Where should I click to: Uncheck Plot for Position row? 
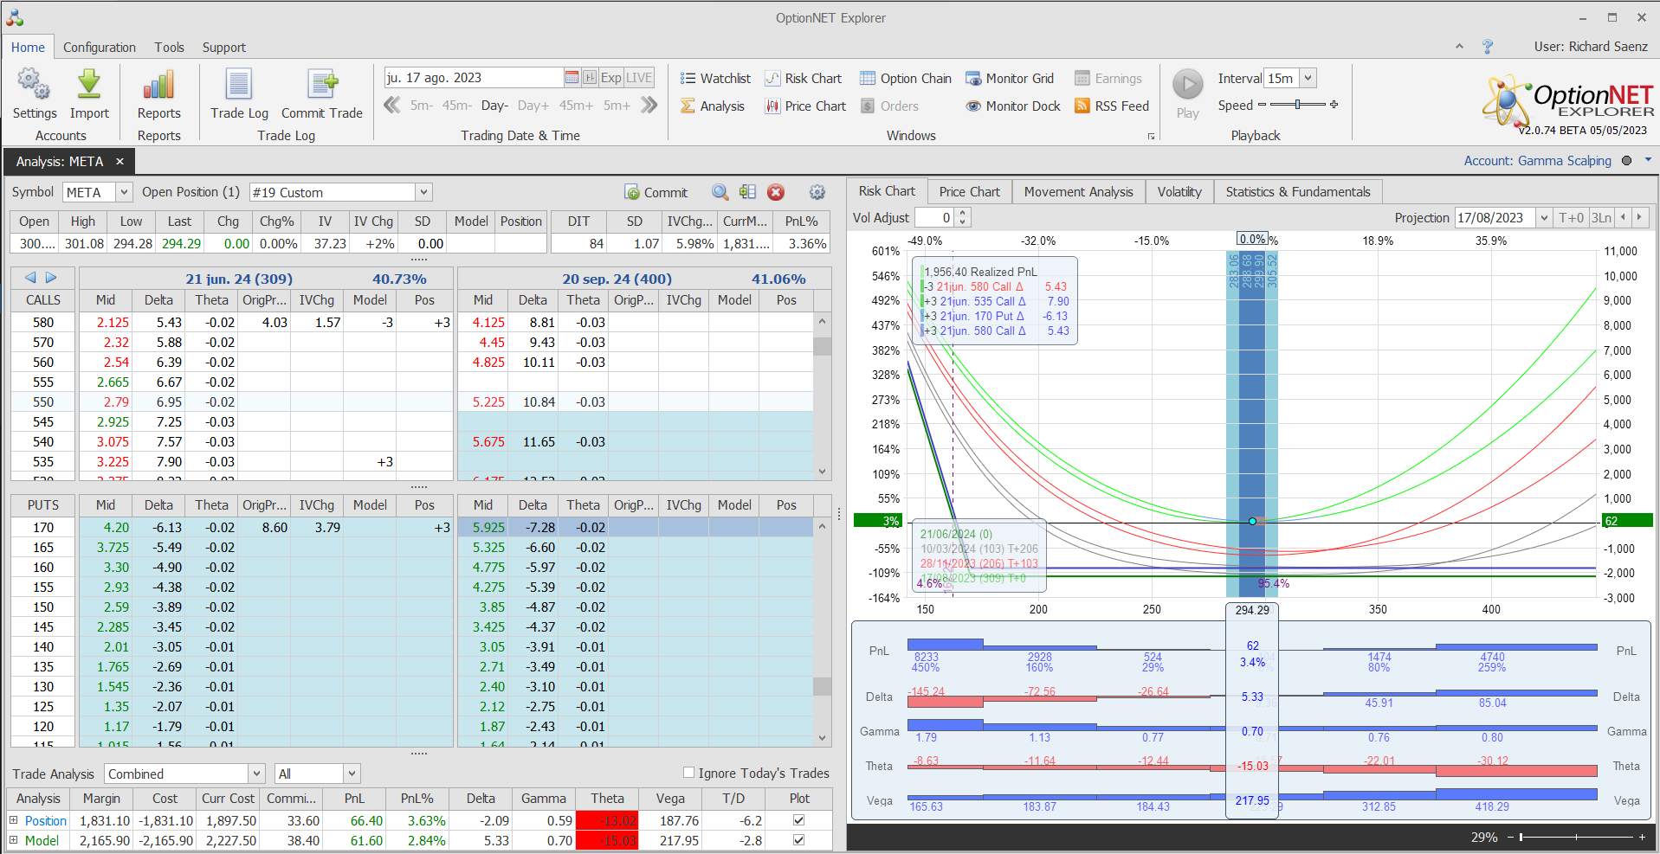[798, 820]
